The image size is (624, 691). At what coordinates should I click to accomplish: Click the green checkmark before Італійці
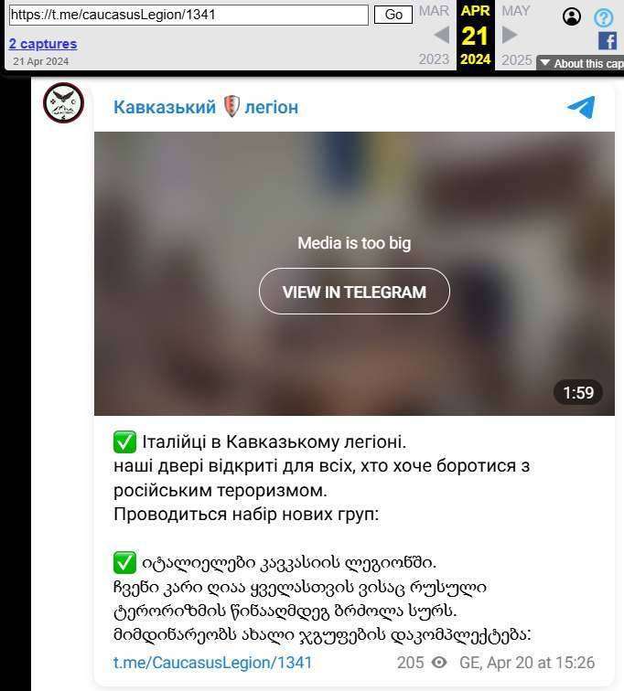click(124, 441)
